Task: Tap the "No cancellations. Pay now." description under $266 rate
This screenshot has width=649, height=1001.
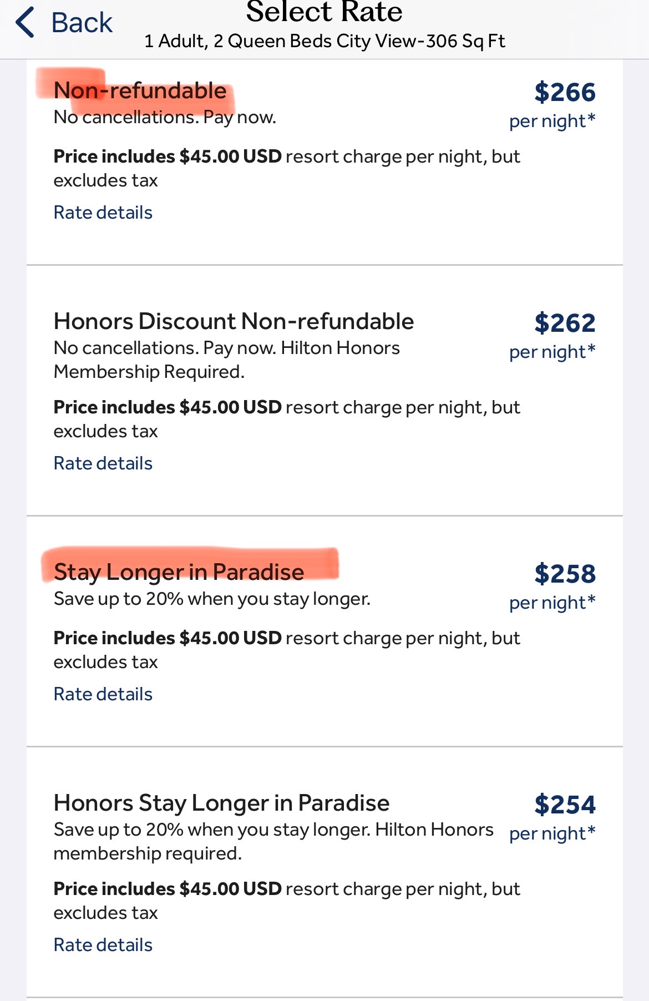Action: coord(165,117)
